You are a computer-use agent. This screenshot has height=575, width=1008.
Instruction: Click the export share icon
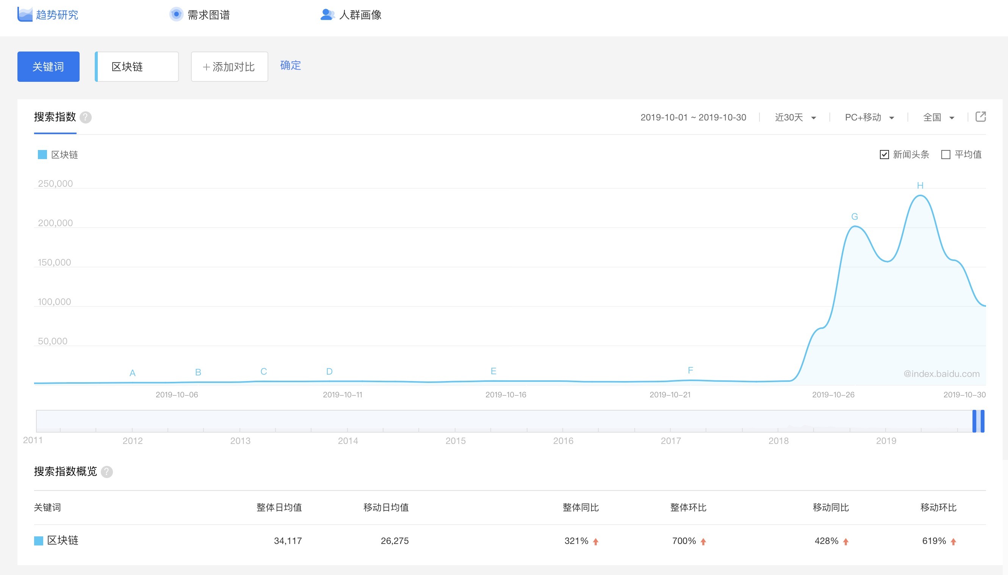click(981, 117)
